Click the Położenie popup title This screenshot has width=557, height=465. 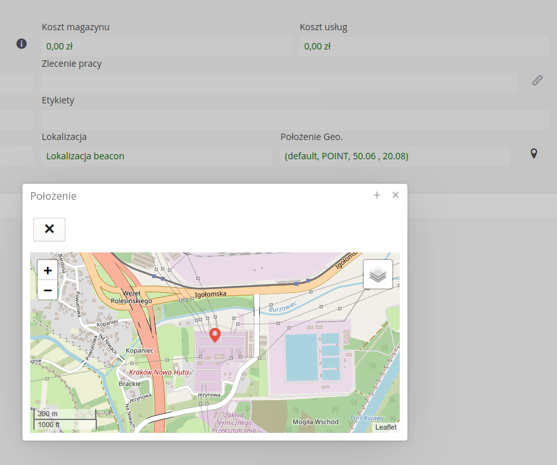[53, 196]
